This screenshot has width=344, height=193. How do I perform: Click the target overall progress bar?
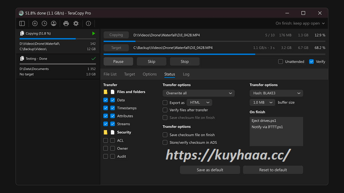click(x=214, y=54)
